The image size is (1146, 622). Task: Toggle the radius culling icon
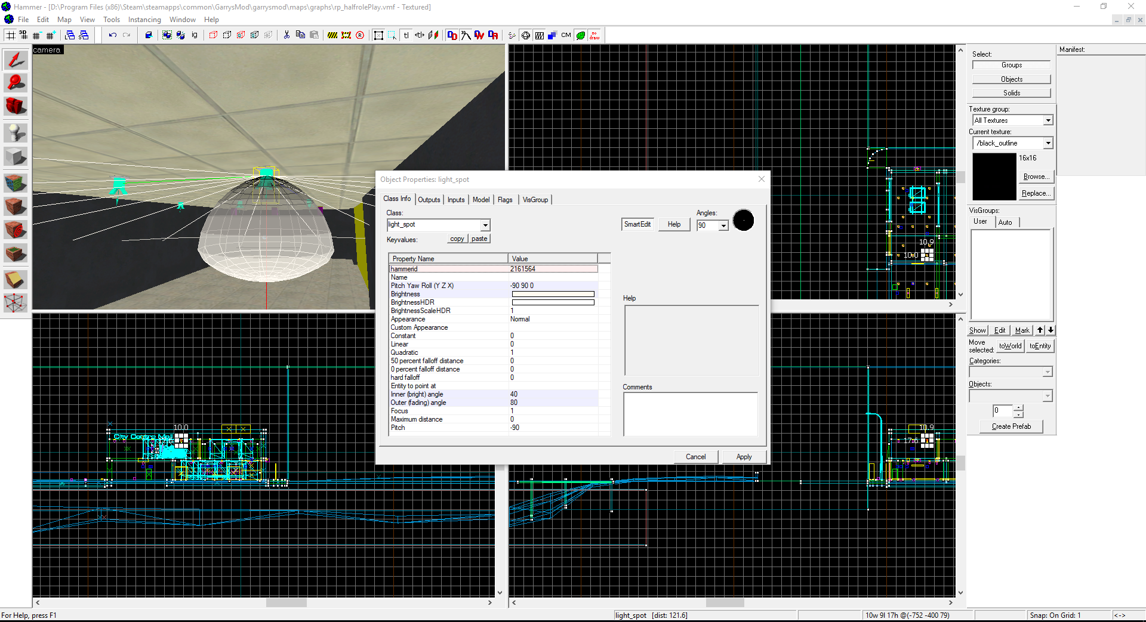[x=360, y=35]
